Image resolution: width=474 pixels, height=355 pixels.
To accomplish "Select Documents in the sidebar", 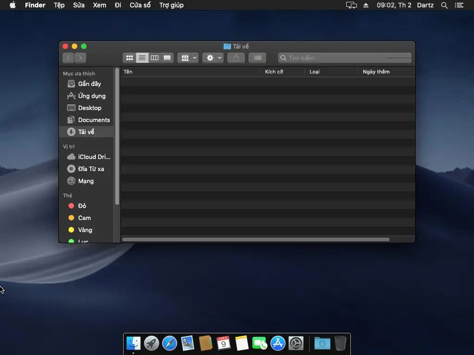I will coord(87,120).
